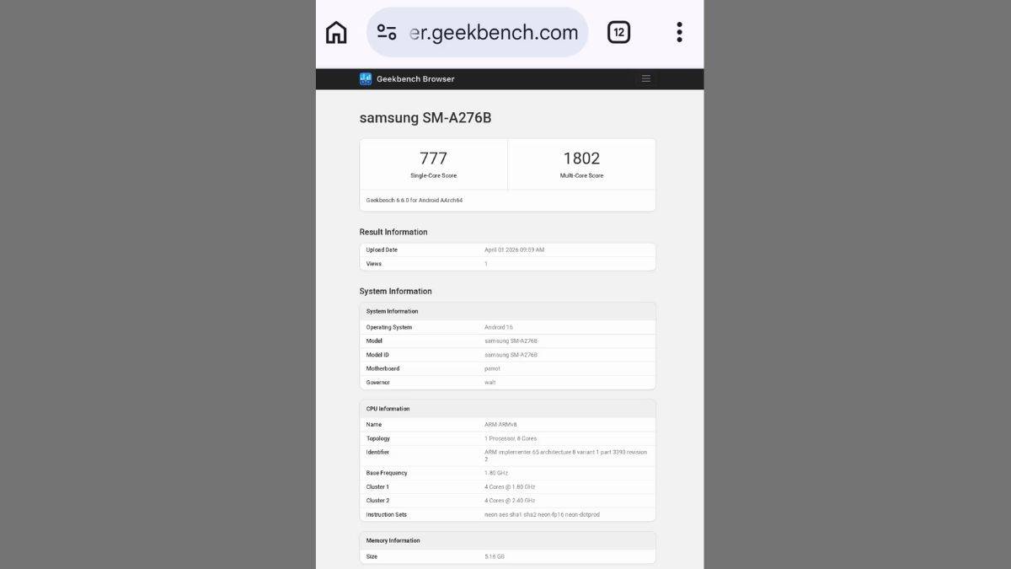Expand the Geekbench hamburger navigation menu
The height and width of the screenshot is (569, 1011).
pos(646,78)
